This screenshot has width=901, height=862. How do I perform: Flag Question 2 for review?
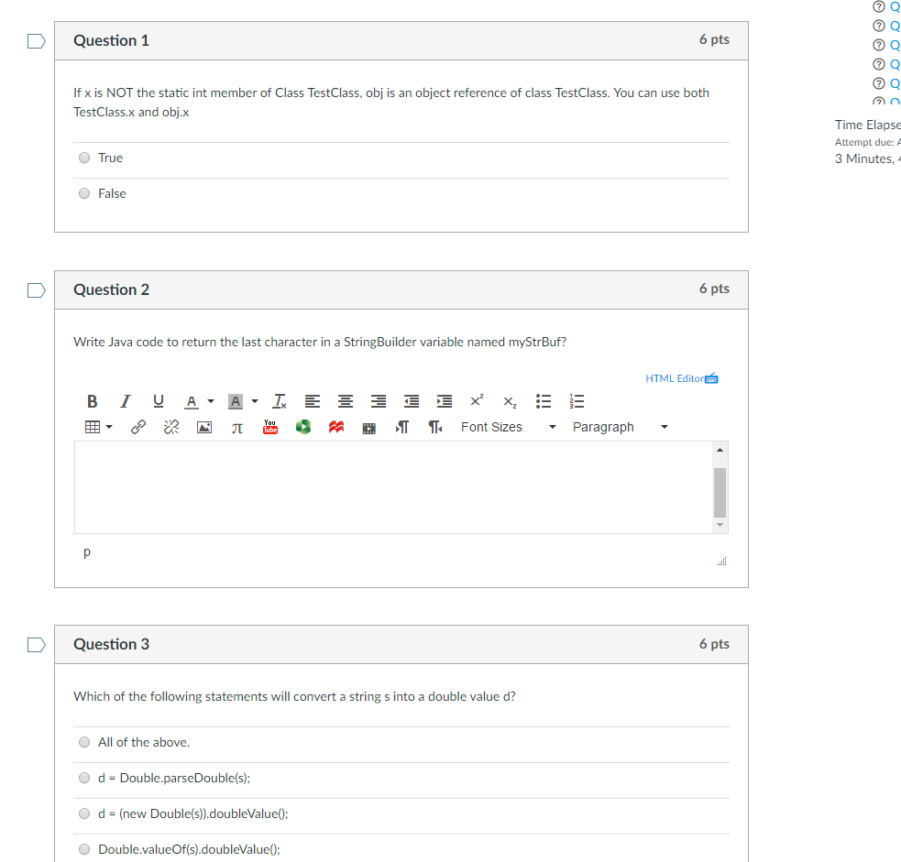click(x=36, y=290)
